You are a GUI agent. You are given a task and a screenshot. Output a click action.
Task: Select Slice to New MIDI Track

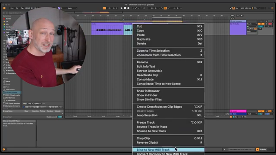169,150
